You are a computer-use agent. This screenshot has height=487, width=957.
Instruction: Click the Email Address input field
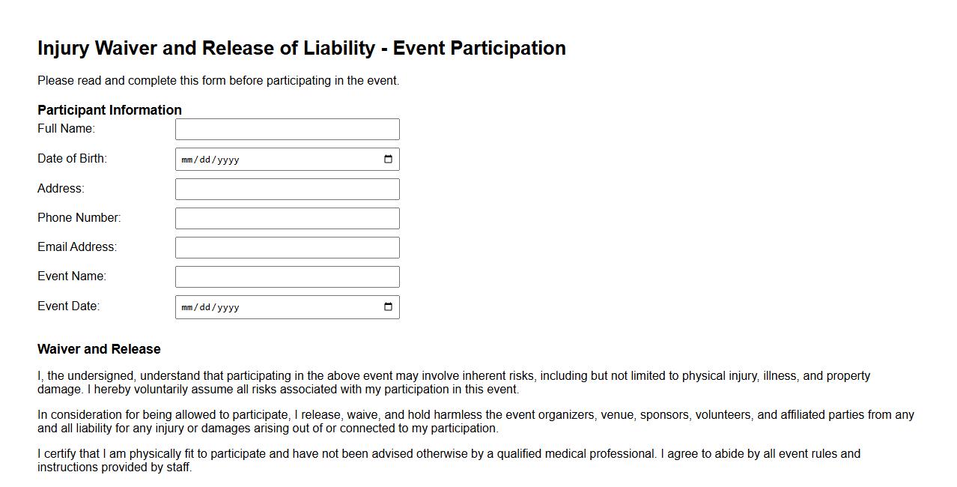click(287, 246)
